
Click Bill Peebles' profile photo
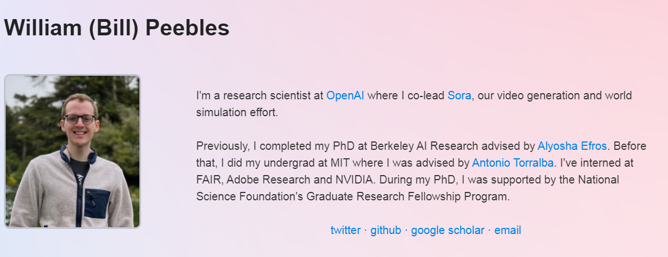coord(73,152)
